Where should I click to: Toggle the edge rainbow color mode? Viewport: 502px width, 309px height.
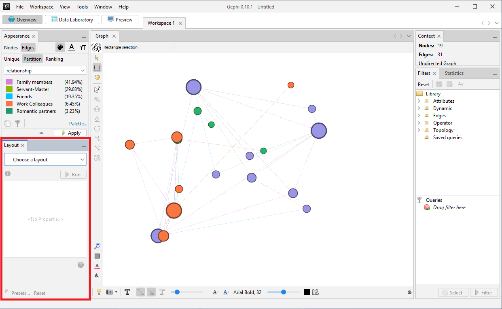click(151, 292)
